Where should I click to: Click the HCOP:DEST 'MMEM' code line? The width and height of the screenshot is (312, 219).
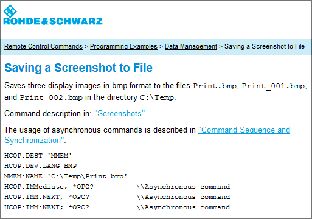[38, 156]
